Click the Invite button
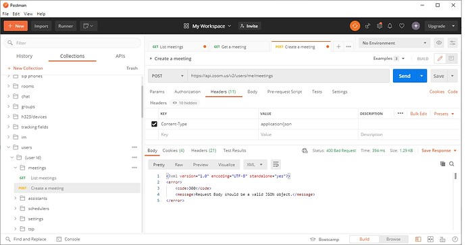 click(249, 26)
